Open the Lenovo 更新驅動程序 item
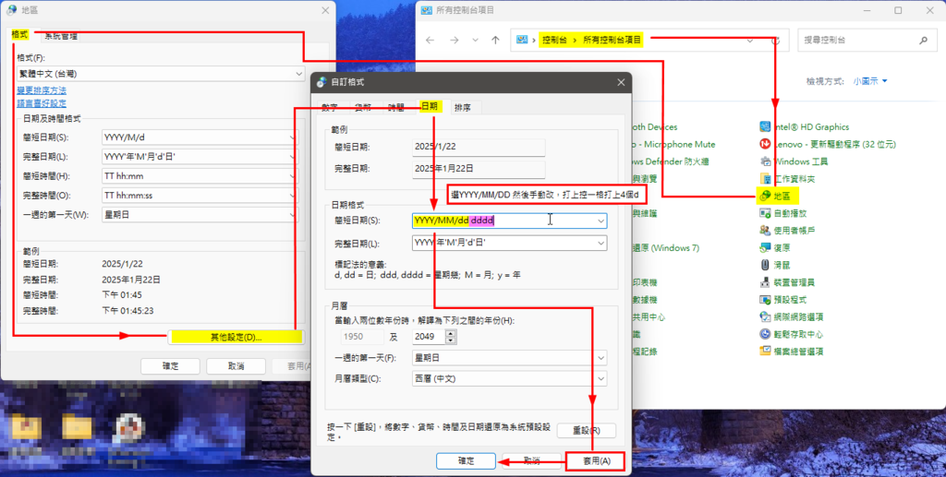 (x=828, y=144)
